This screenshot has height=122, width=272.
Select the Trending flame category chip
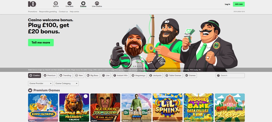[65, 76]
